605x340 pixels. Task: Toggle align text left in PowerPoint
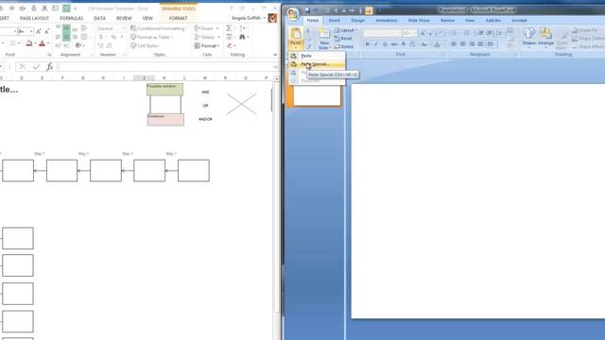click(x=454, y=44)
